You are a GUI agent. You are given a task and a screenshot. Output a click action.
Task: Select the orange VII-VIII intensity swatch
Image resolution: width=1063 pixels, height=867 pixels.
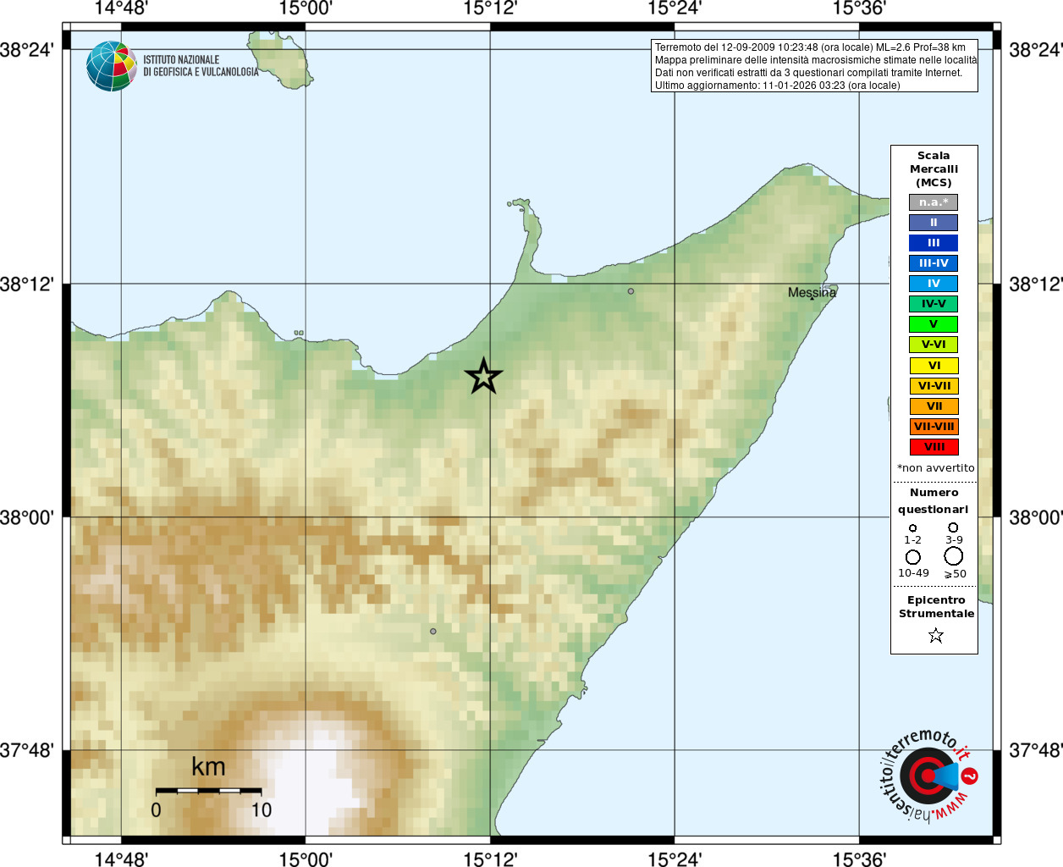(934, 427)
